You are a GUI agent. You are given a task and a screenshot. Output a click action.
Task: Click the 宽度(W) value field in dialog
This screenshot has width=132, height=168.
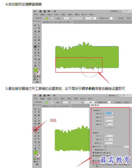coord(109,113)
